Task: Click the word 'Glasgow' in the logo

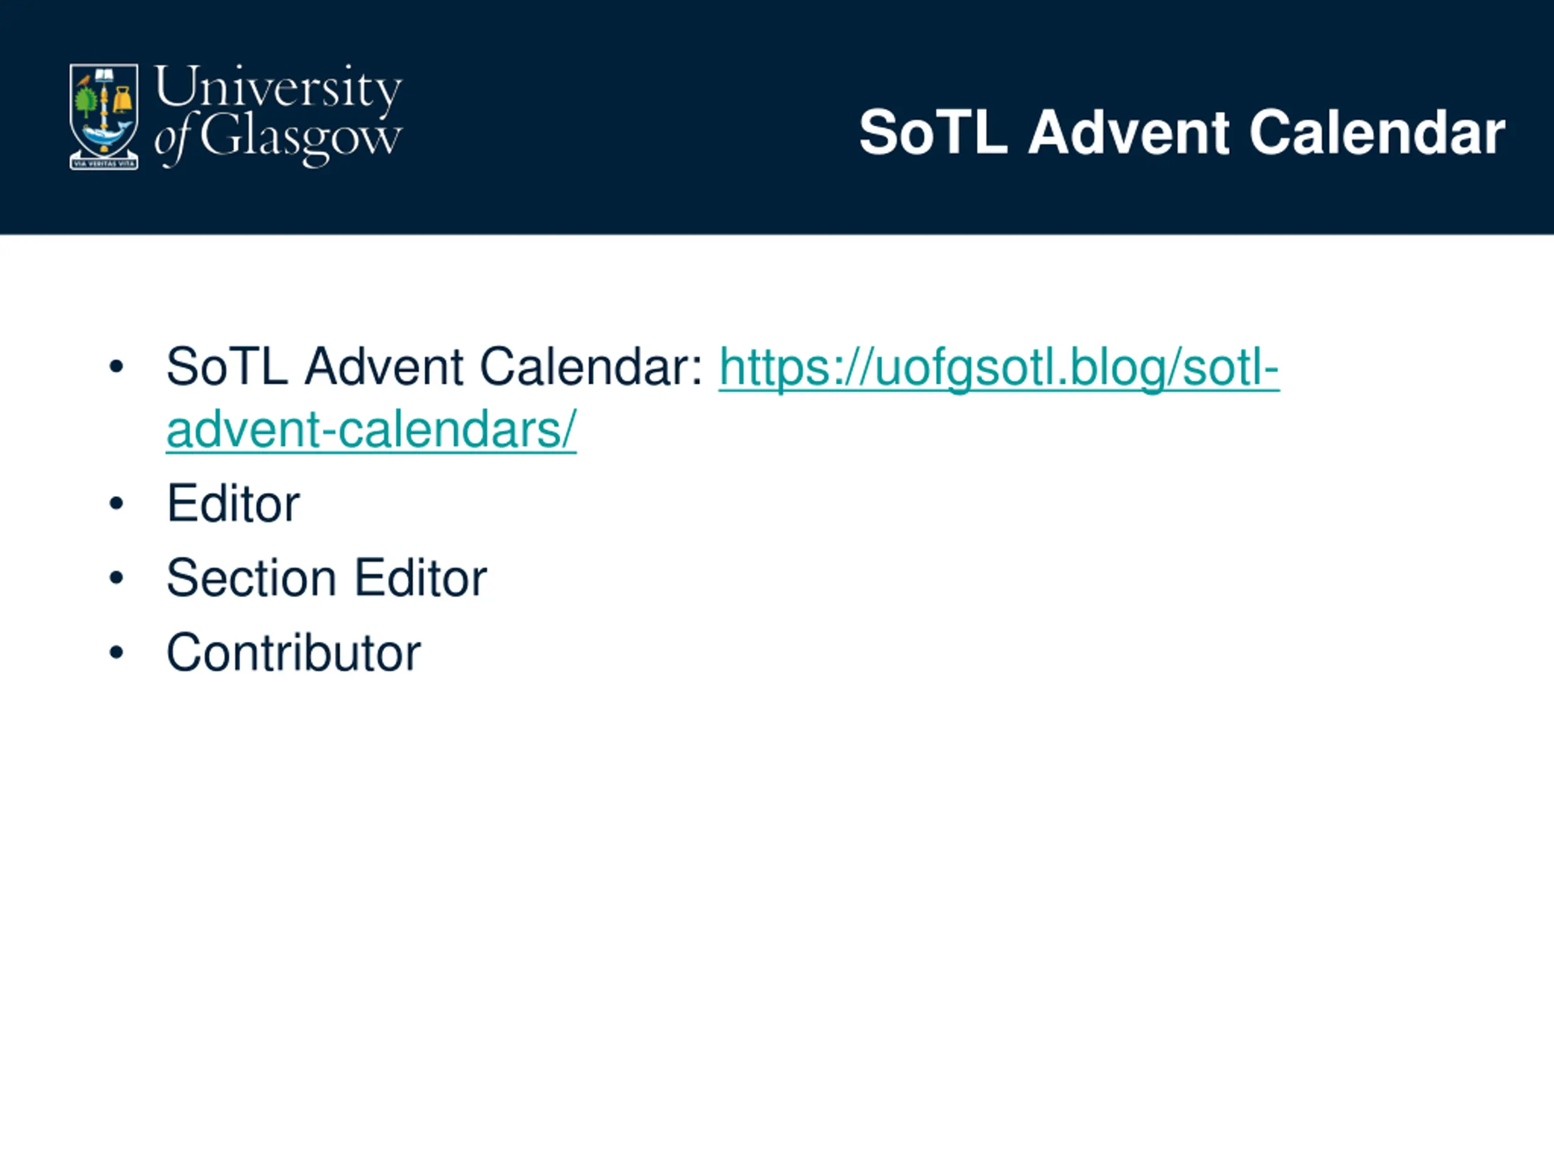Action: (x=300, y=139)
